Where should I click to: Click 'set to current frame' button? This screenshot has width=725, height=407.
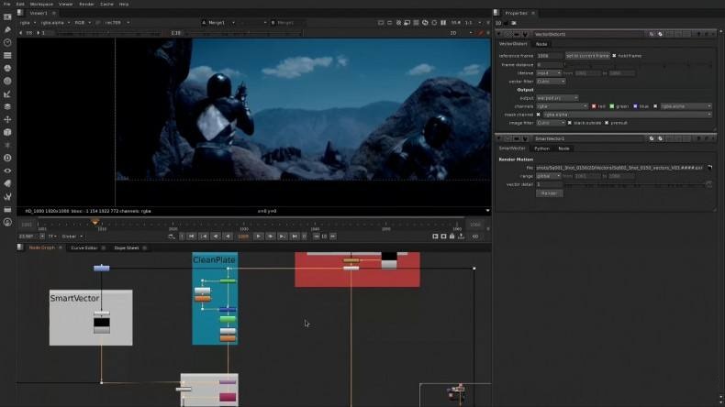pos(586,56)
